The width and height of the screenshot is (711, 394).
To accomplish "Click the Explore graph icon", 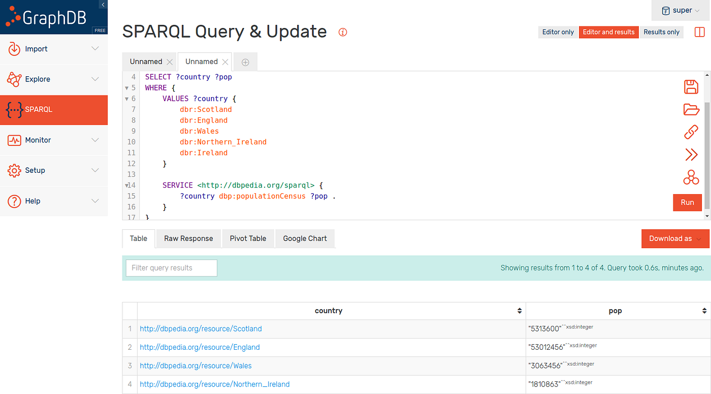I will [14, 79].
